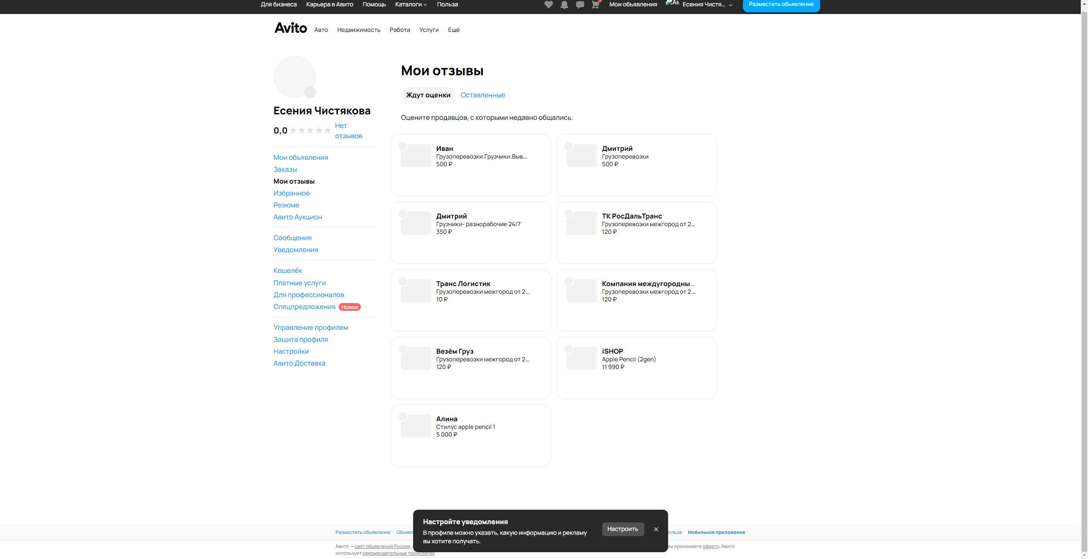Open Спецпредложения sidebar link

coord(304,307)
